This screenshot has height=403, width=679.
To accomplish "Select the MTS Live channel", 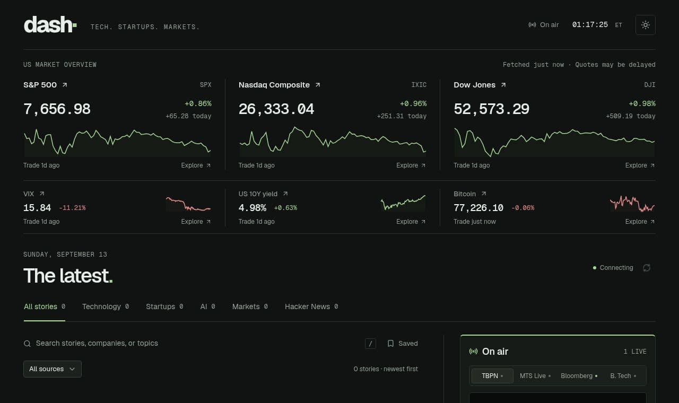I will (535, 376).
